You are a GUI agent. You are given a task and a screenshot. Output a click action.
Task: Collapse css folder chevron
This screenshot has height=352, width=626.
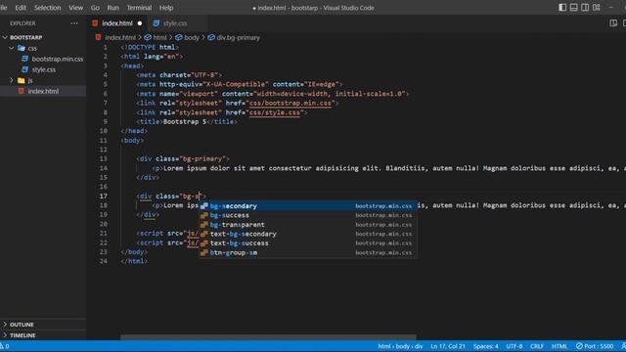point(12,48)
